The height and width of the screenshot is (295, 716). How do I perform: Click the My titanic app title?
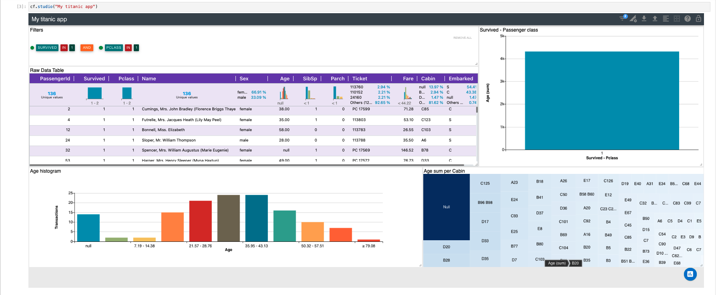point(49,19)
